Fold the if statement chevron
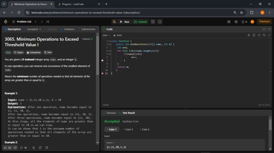The height and width of the screenshot is (153, 274). [x=110, y=54]
